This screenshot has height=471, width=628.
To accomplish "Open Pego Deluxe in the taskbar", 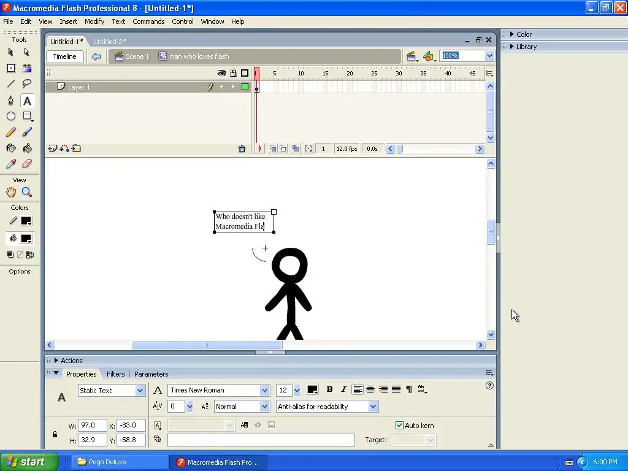I will coord(120,462).
